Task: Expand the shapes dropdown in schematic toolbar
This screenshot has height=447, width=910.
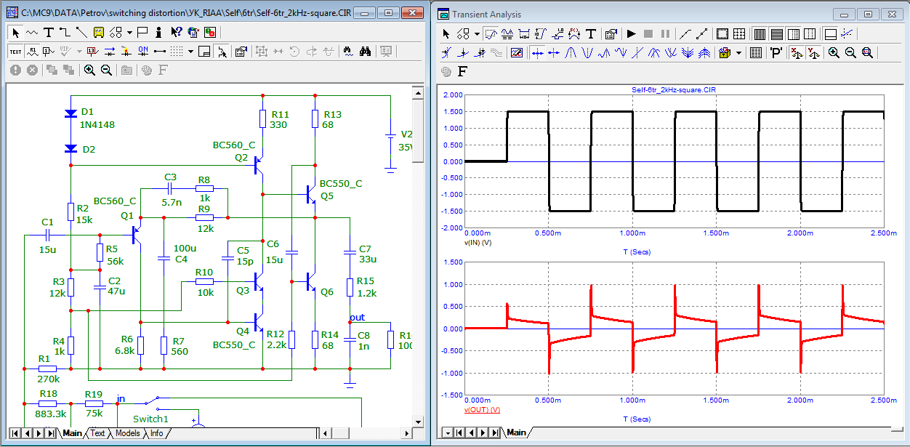Action: pyautogui.click(x=129, y=32)
